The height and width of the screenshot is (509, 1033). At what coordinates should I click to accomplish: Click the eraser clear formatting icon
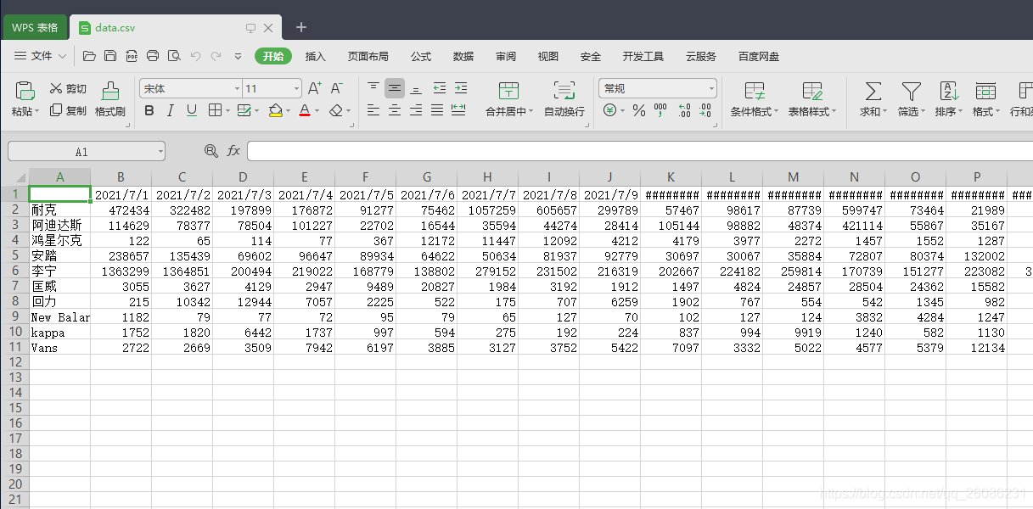click(336, 110)
